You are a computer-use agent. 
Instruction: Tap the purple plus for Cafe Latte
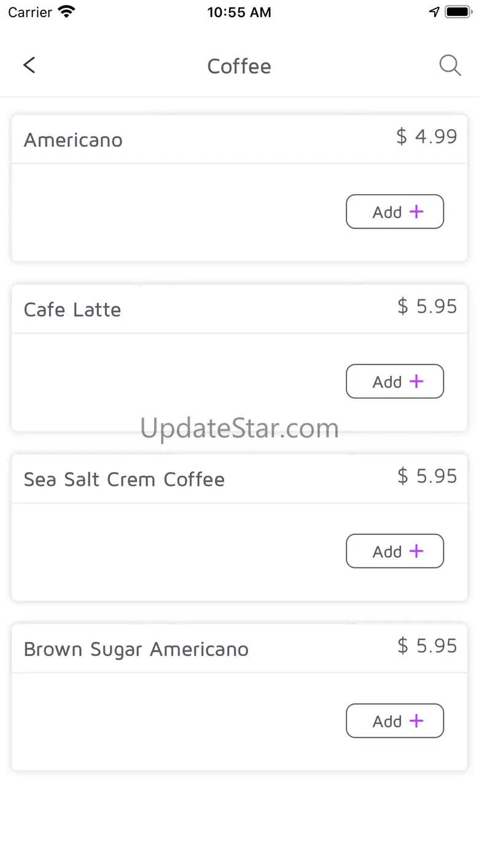(416, 381)
